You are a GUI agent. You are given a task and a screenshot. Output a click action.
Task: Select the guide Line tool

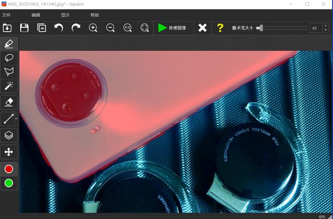point(9,119)
